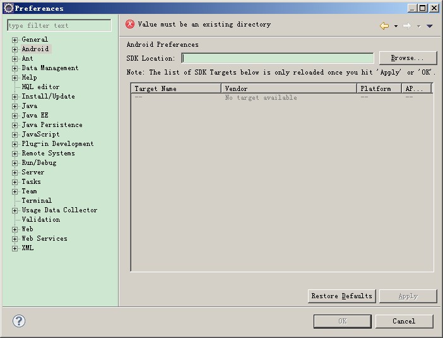Expand the Web Services node
This screenshot has height=338, width=443.
[15, 239]
